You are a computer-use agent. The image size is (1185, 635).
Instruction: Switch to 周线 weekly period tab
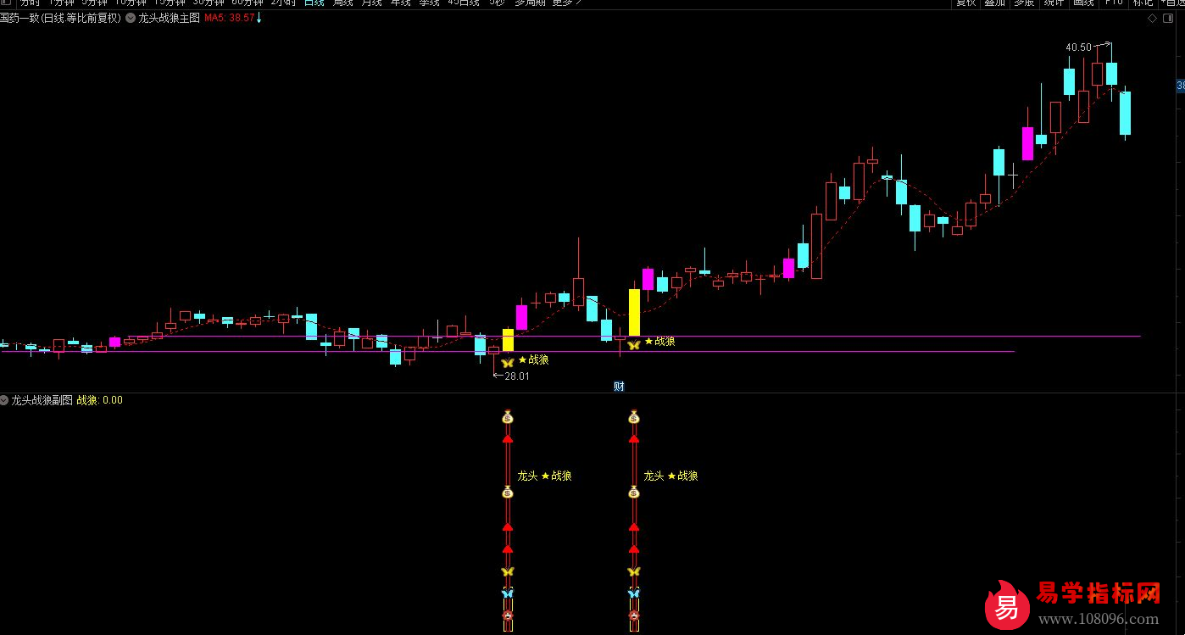point(342,3)
